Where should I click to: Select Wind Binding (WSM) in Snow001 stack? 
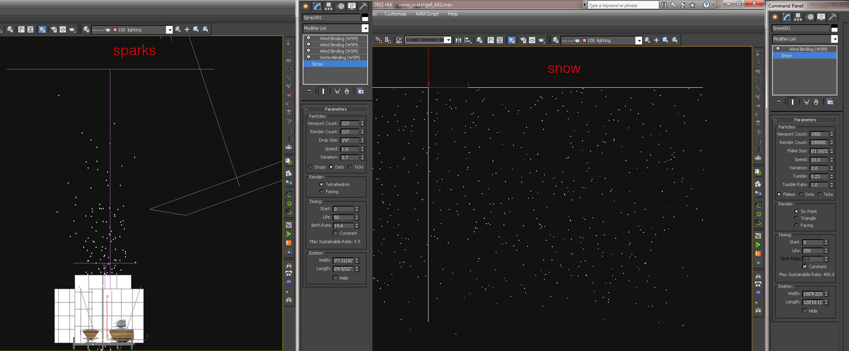[x=808, y=49]
